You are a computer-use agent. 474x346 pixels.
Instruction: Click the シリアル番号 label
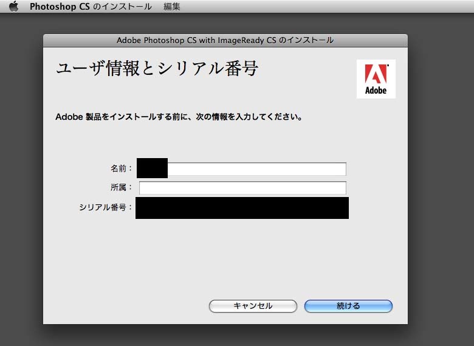(106, 207)
